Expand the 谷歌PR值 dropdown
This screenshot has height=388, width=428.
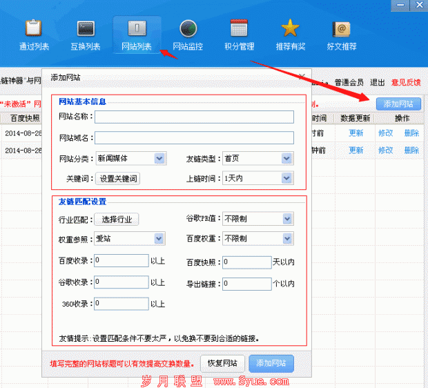click(258, 219)
